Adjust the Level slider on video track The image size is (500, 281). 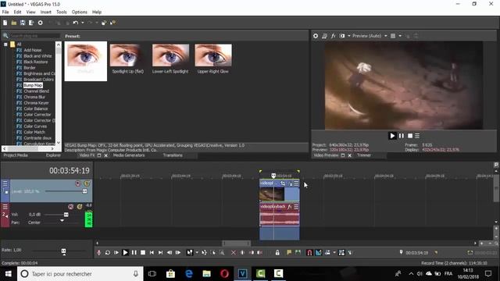[x=84, y=191]
